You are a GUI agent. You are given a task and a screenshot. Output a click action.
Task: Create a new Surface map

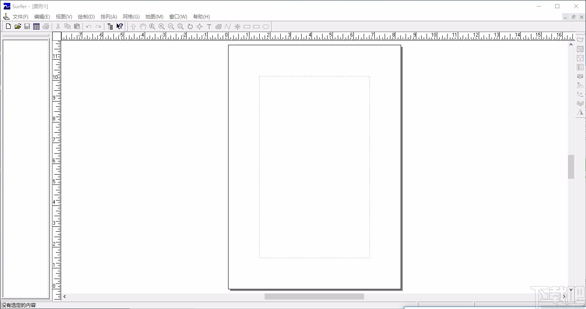[580, 112]
